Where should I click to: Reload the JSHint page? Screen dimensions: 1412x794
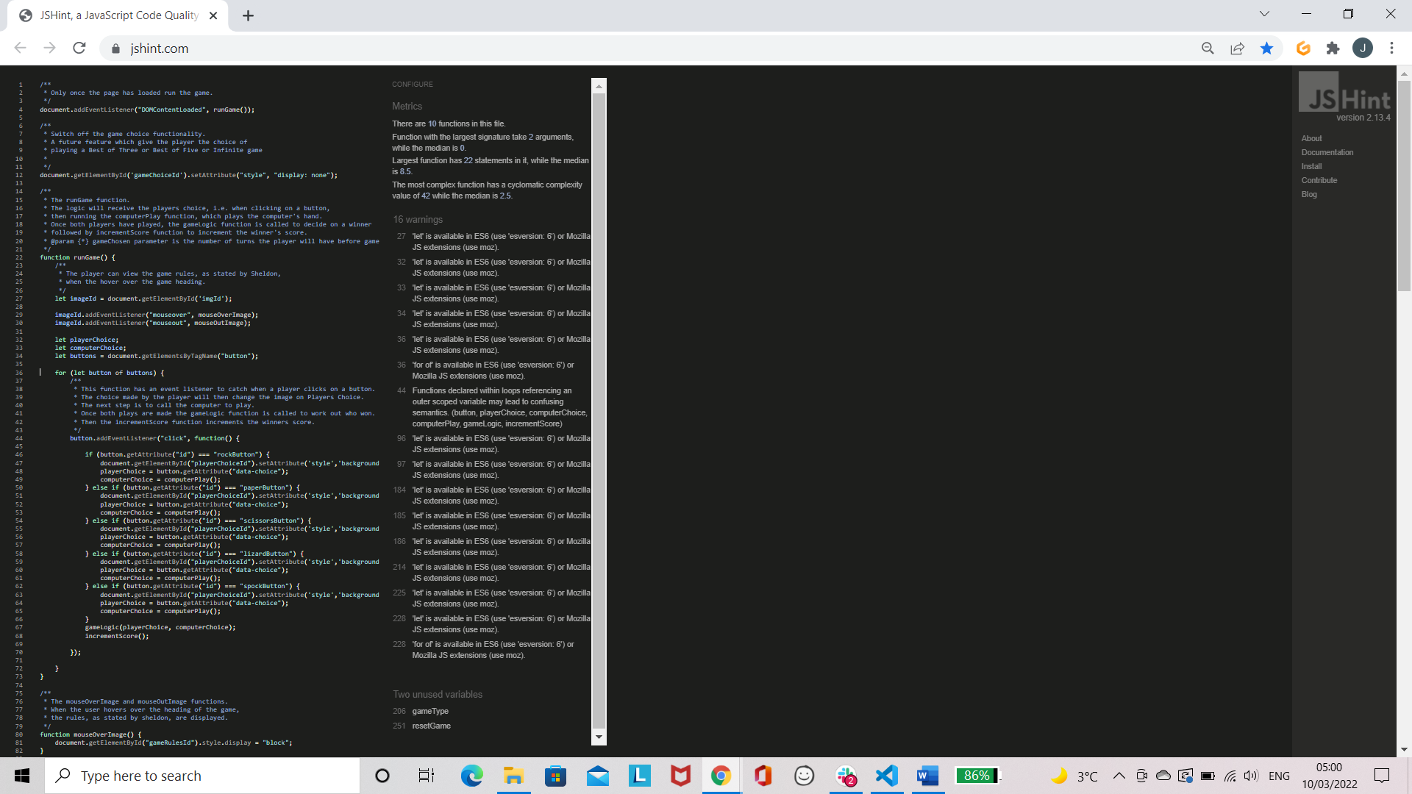79,48
